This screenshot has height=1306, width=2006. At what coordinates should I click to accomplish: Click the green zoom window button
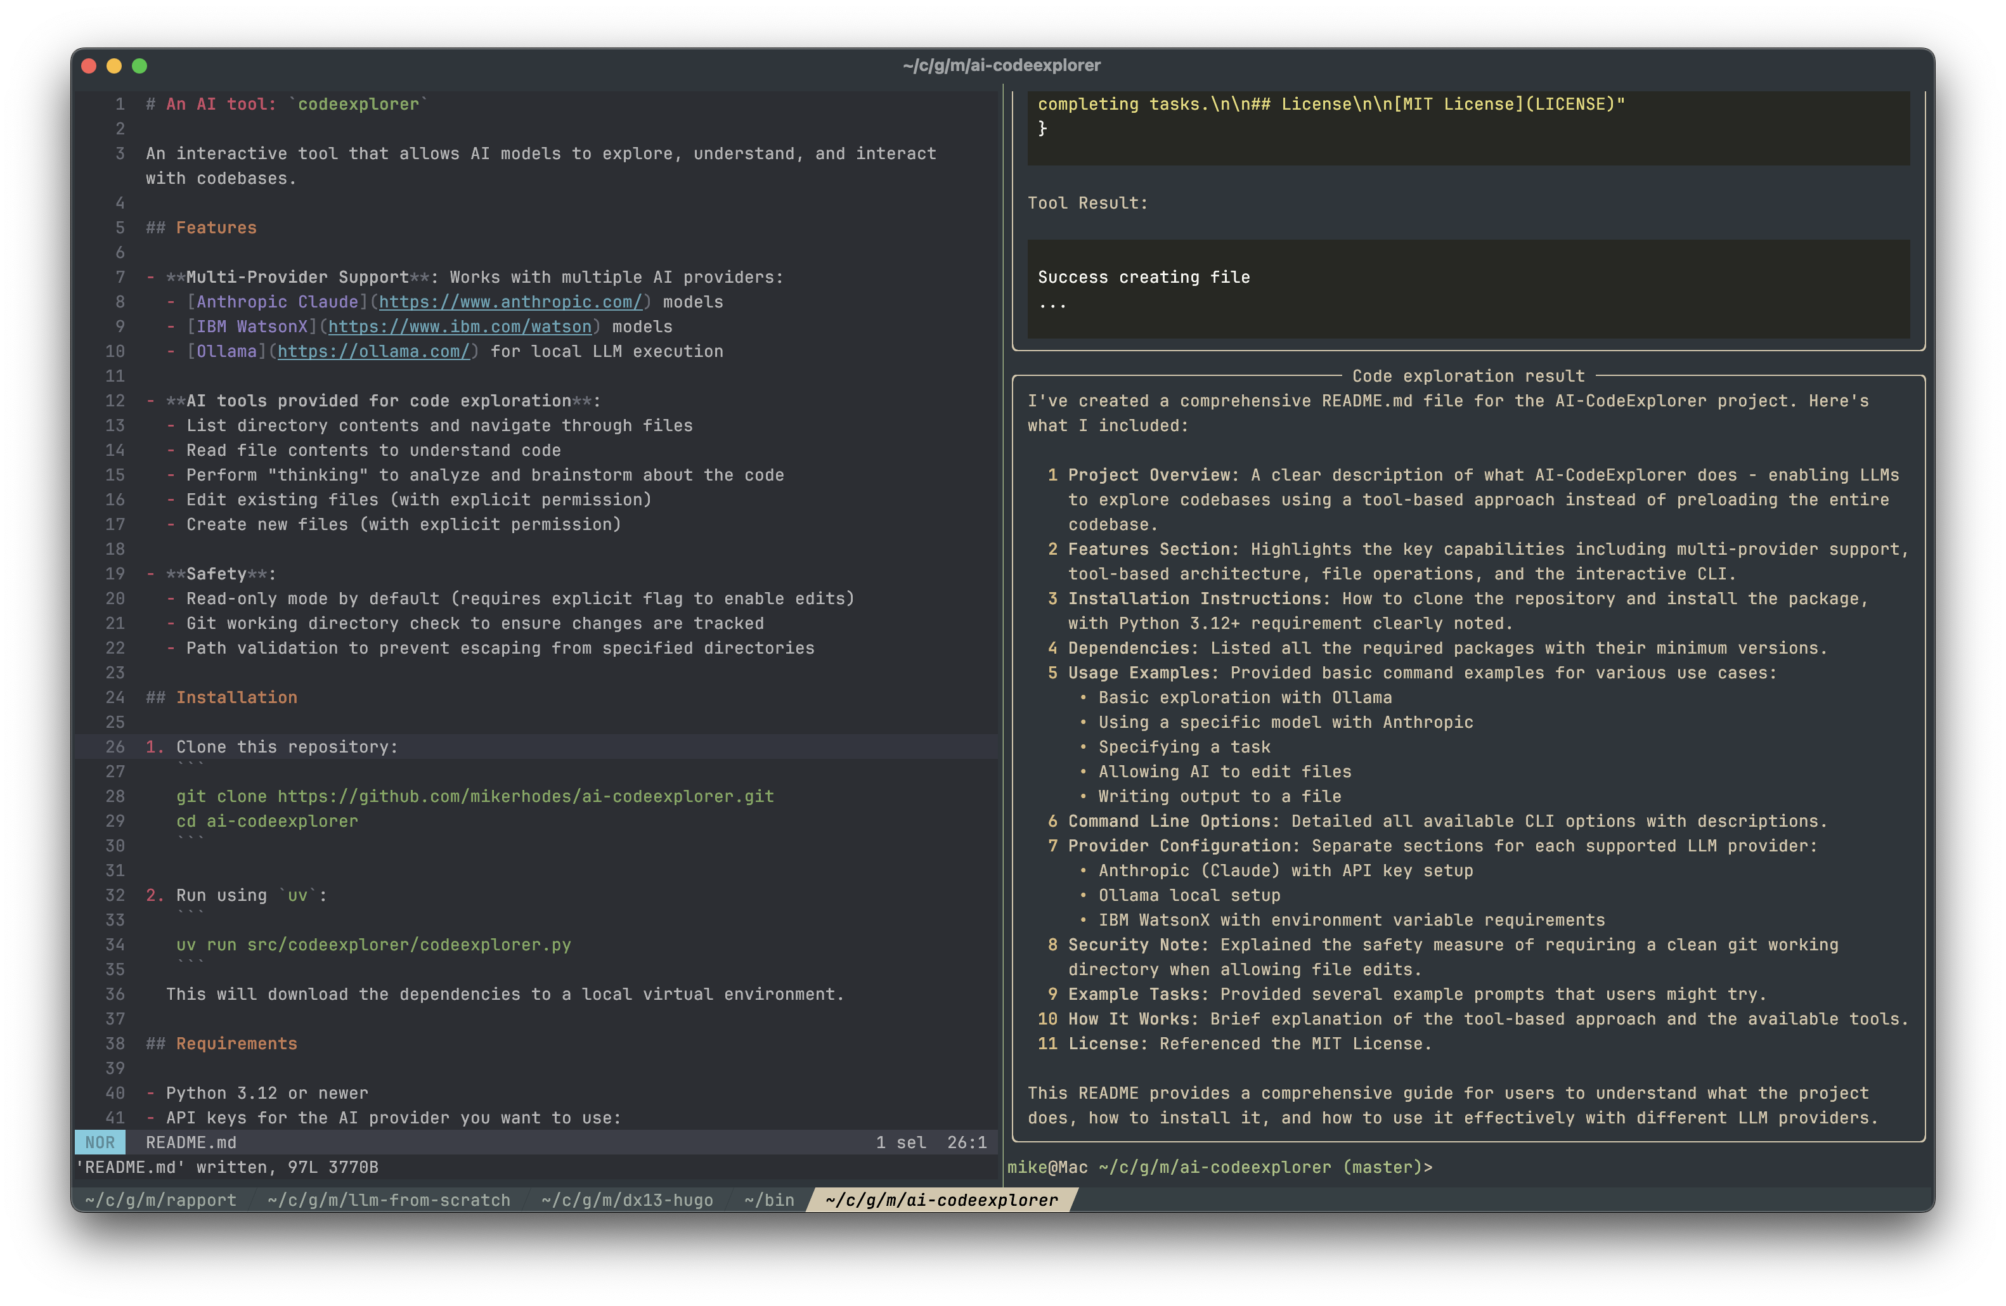click(140, 66)
